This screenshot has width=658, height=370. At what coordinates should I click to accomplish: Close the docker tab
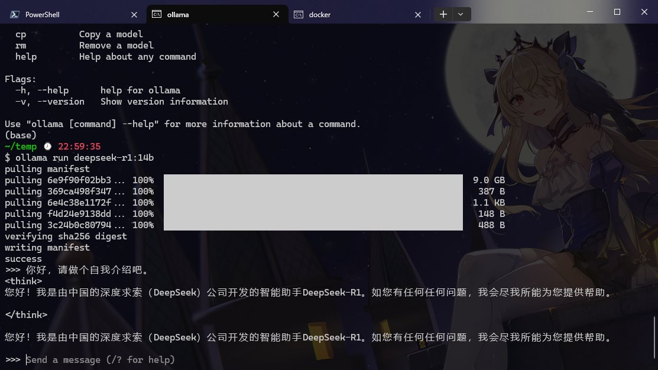[x=417, y=15]
